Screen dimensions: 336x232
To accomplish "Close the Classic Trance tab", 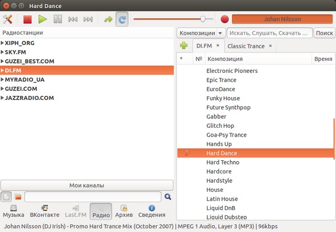I will click(270, 46).
